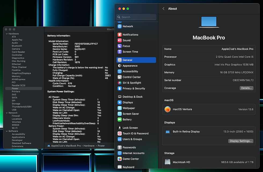Open Users & Groups settings
This screenshot has height=172, width=263.
tap(136, 139)
